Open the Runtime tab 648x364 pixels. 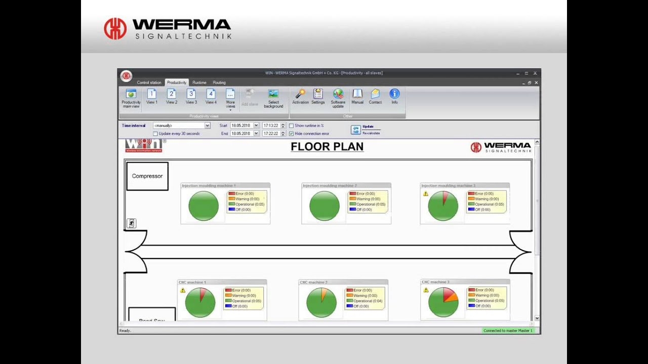pos(199,82)
